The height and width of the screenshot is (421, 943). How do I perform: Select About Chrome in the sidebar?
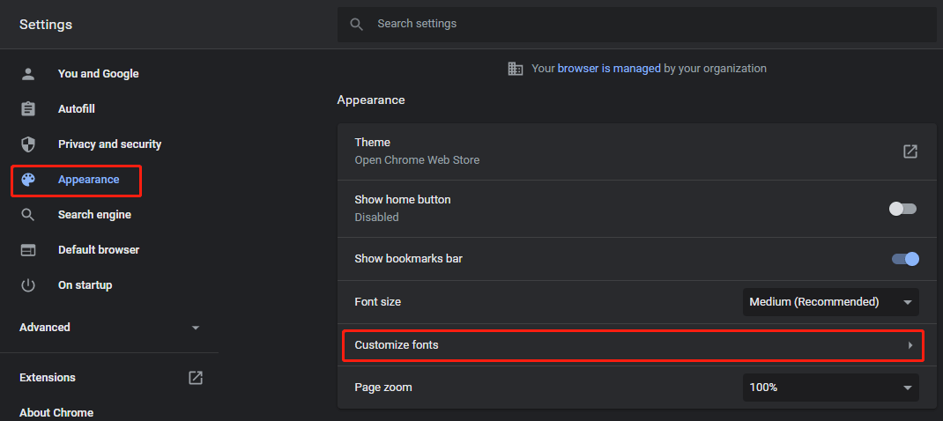click(x=56, y=412)
